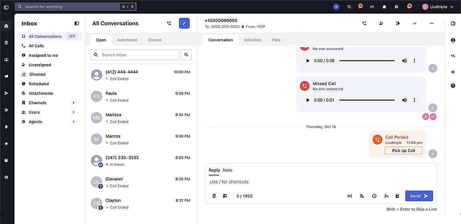
Task: Expand the Channels section in Inbox
Action: [x=73, y=103]
